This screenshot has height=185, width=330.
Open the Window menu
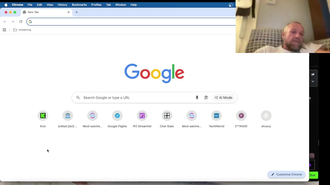(121, 5)
